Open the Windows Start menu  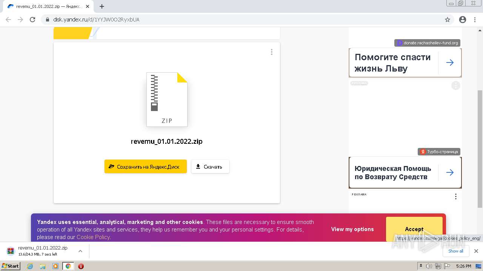coord(10,266)
